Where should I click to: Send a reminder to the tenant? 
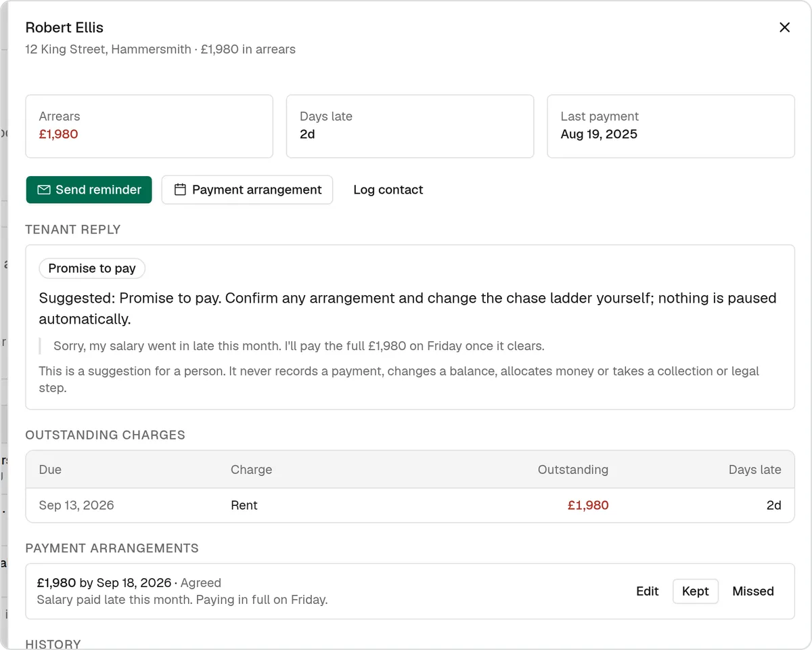tap(89, 190)
